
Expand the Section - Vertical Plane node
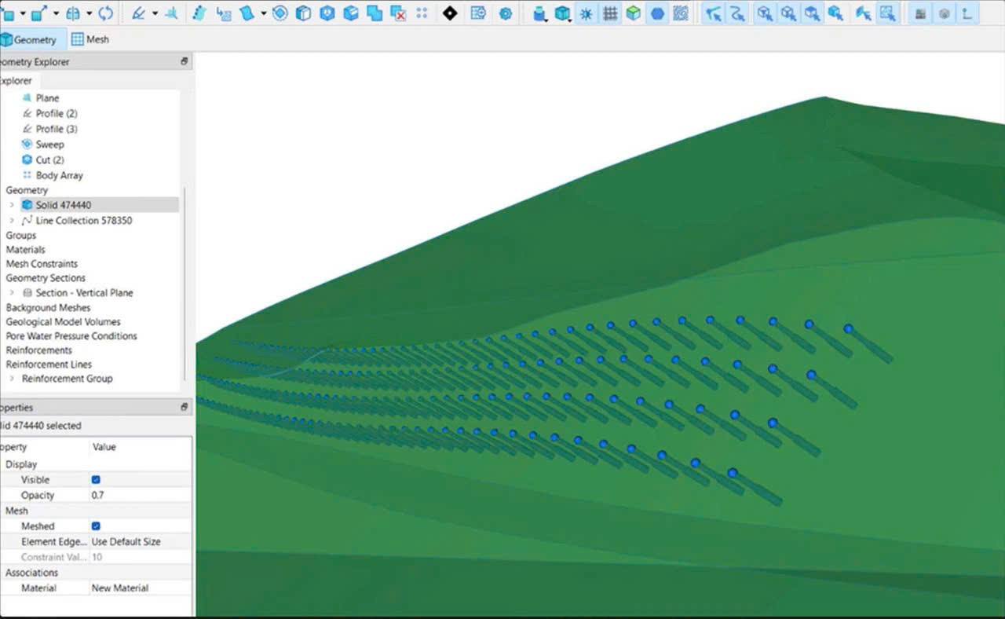tap(12, 293)
